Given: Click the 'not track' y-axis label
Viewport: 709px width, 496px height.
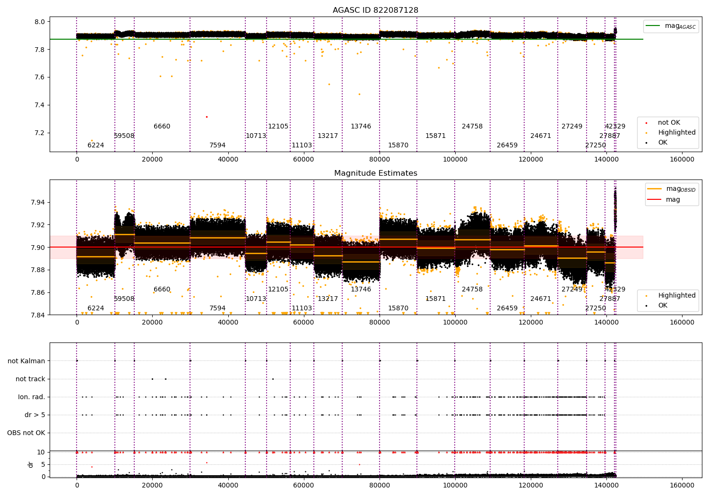Looking at the screenshot, I should point(30,379).
